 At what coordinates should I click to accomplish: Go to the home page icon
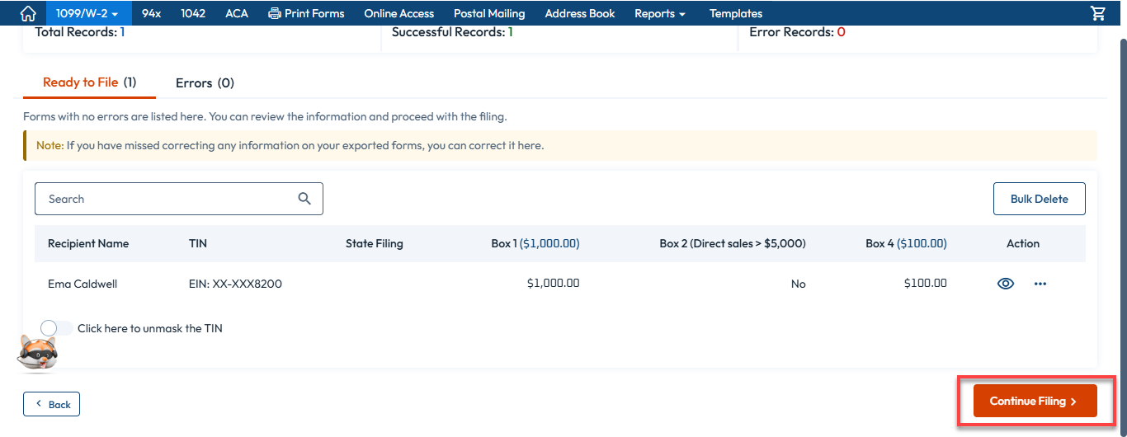click(28, 13)
